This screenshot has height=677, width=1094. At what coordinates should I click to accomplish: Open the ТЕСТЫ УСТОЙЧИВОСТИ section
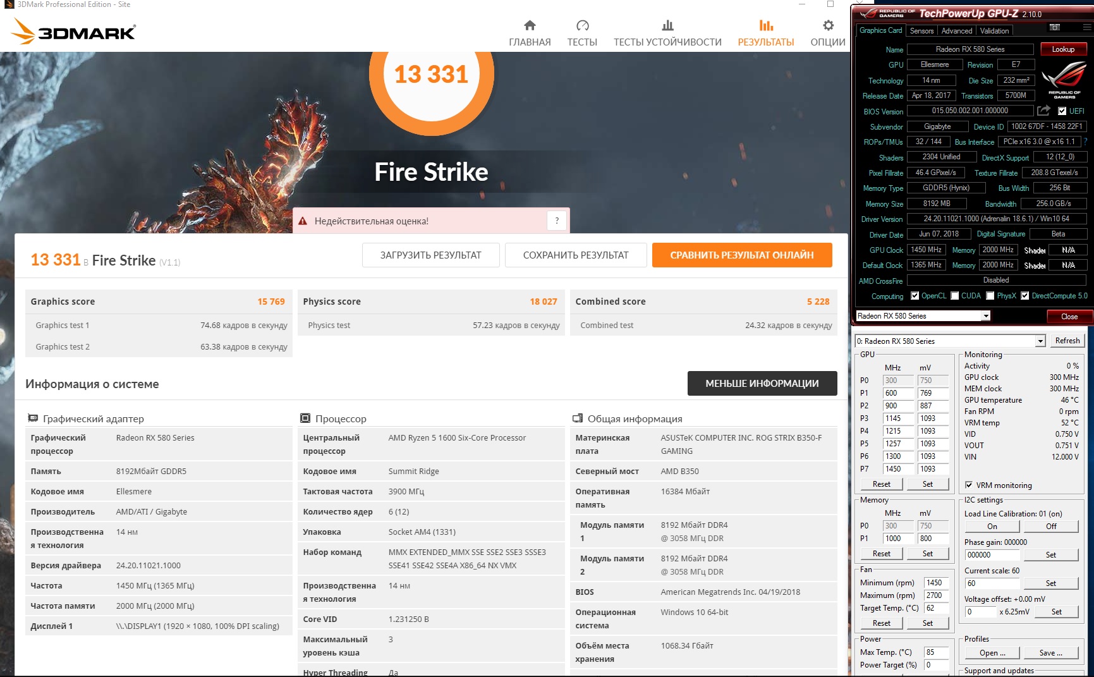pos(667,33)
